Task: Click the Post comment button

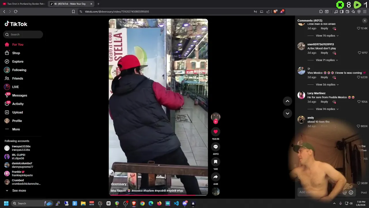Action: pyautogui.click(x=364, y=193)
